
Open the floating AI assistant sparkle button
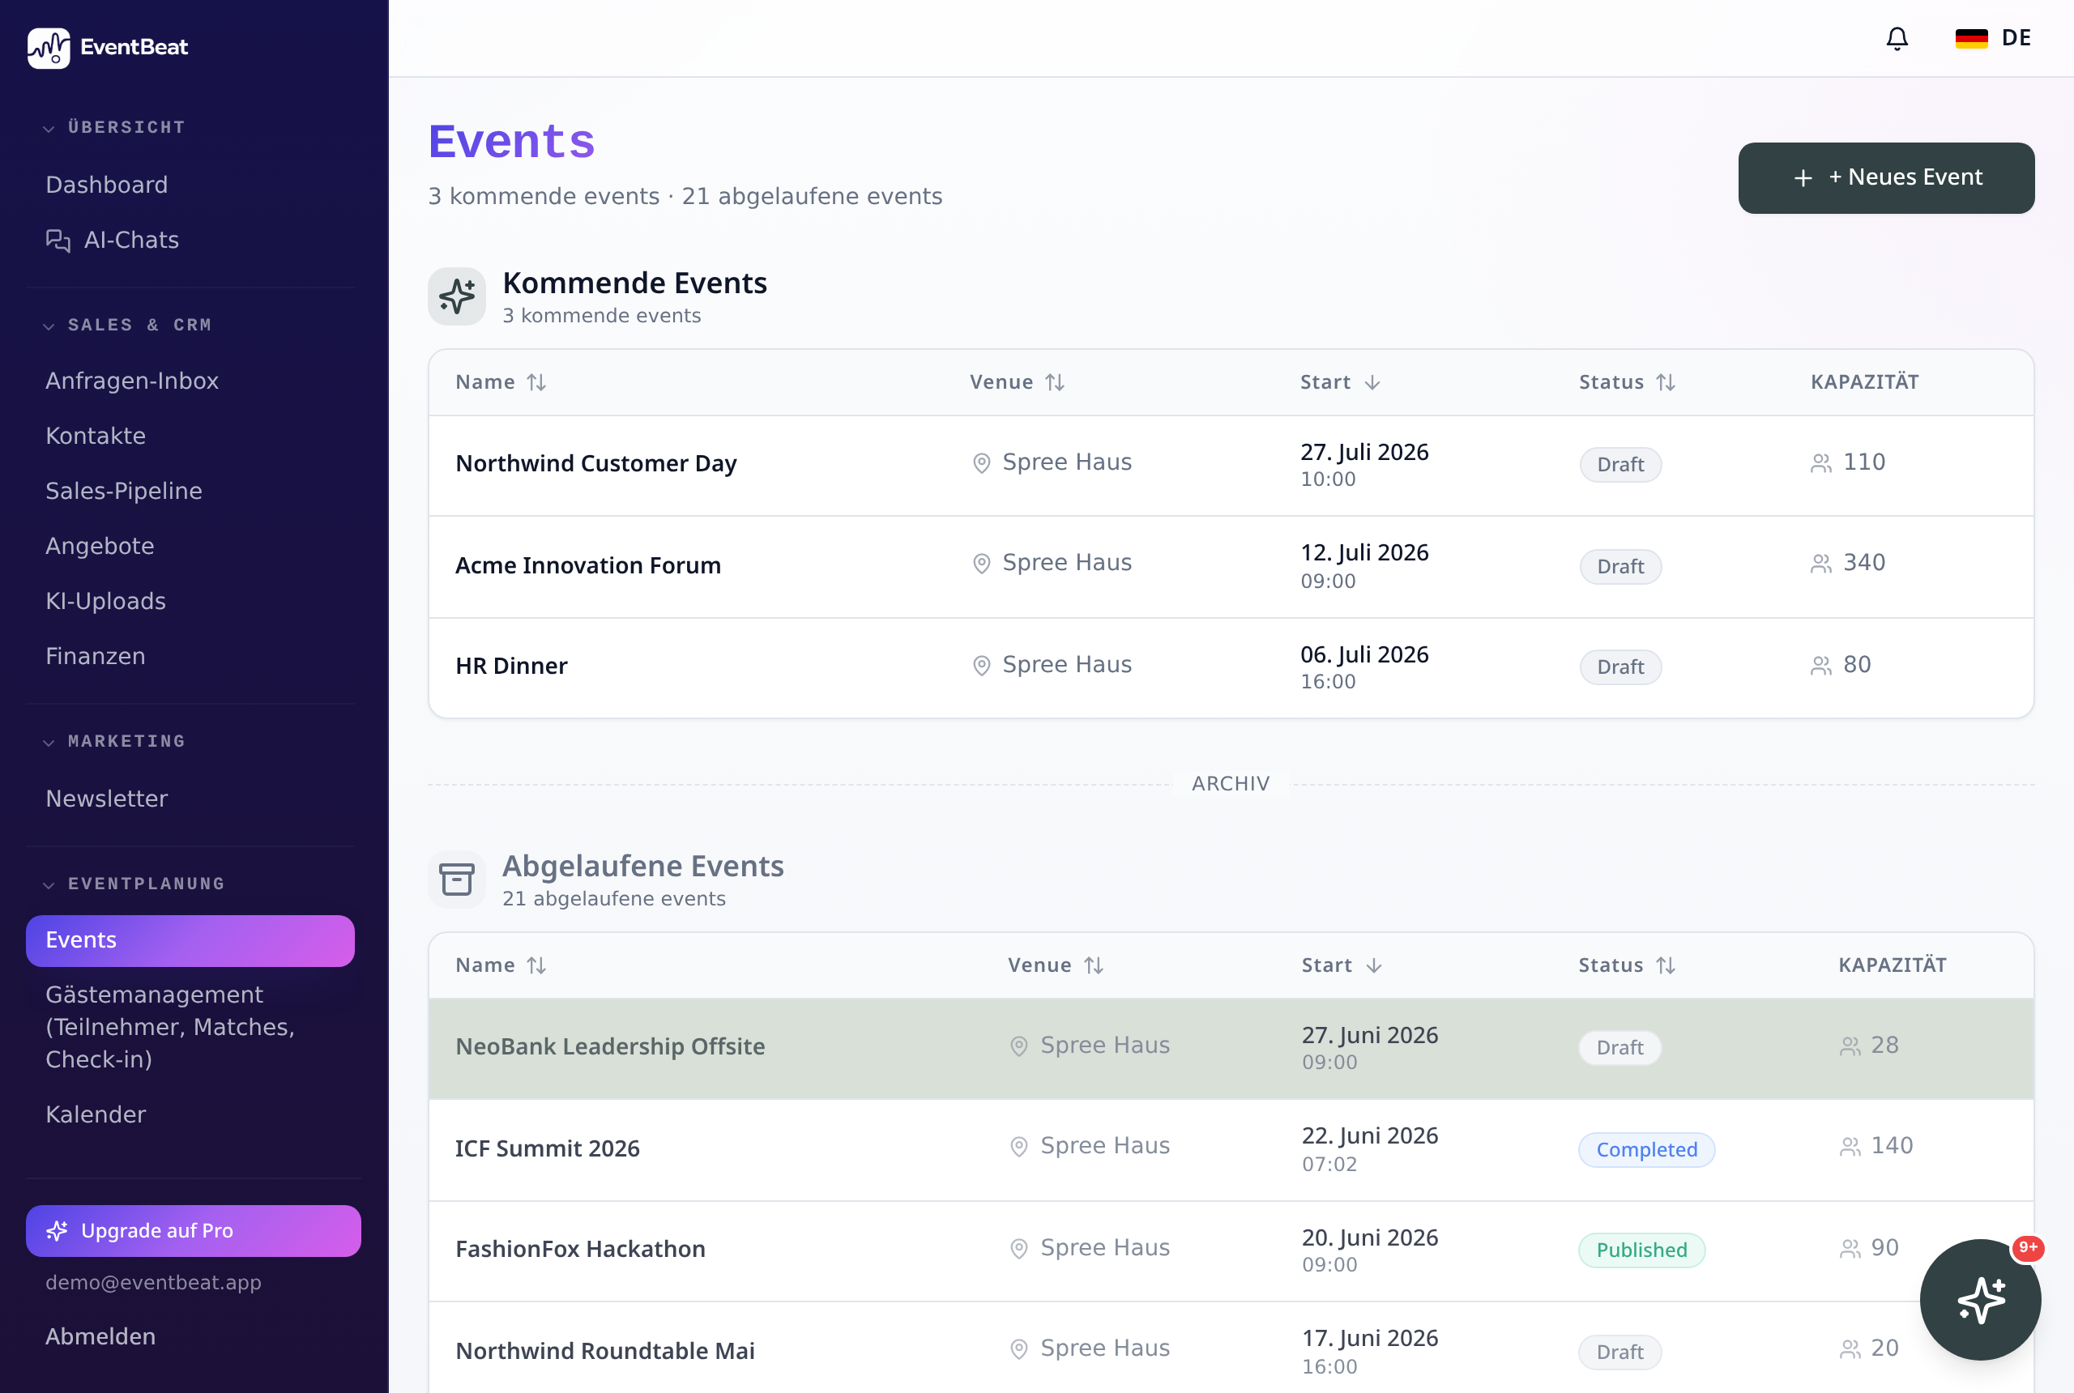point(1980,1299)
